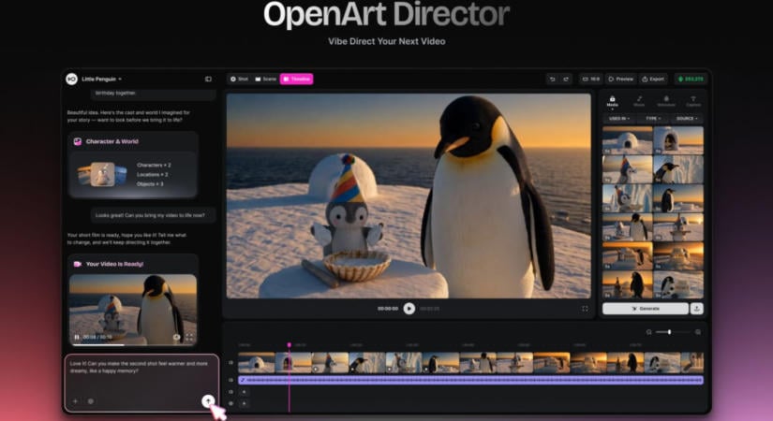
Task: Open the Voiceover tab with microphone icon
Action: tap(666, 101)
